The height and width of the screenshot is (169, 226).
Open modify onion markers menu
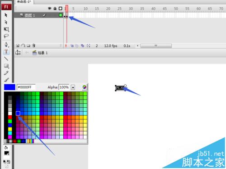89,46
